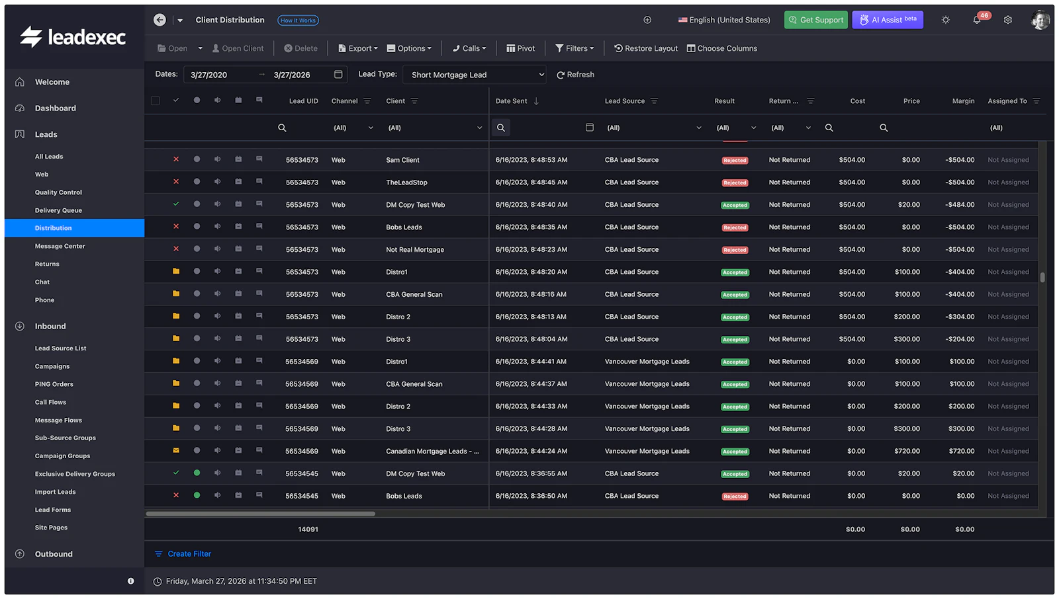Click message icon in Bobs Leads 8:48:35 row

259,227
